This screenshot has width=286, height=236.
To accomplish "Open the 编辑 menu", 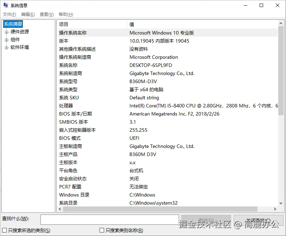I will pyautogui.click(x=27, y=14).
